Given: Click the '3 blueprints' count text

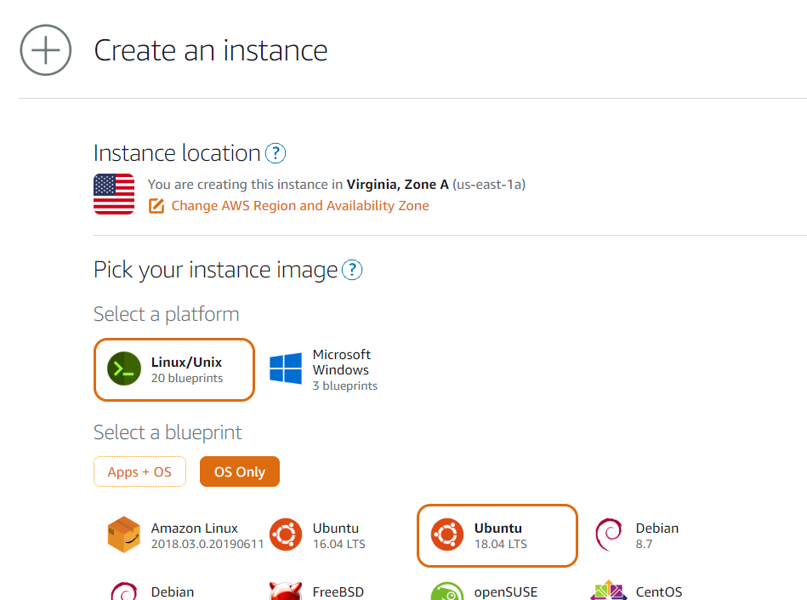Looking at the screenshot, I should coord(345,386).
